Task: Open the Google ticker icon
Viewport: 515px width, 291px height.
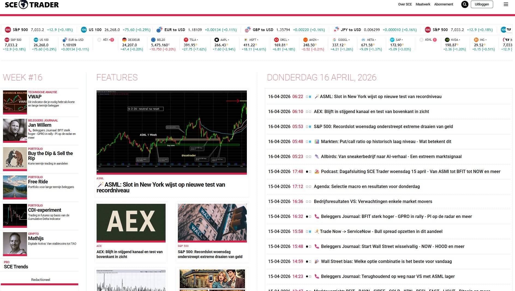Action: [334, 40]
